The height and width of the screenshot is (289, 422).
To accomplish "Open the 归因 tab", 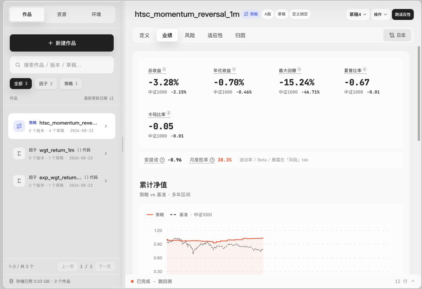I will (240, 35).
